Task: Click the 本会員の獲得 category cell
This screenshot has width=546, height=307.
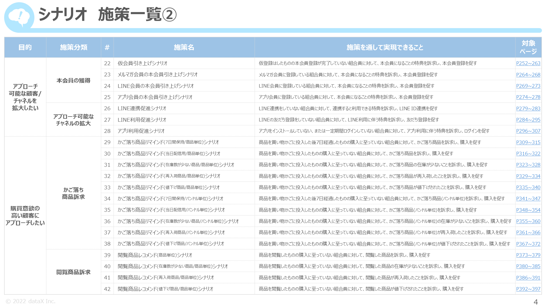Action: point(73,81)
